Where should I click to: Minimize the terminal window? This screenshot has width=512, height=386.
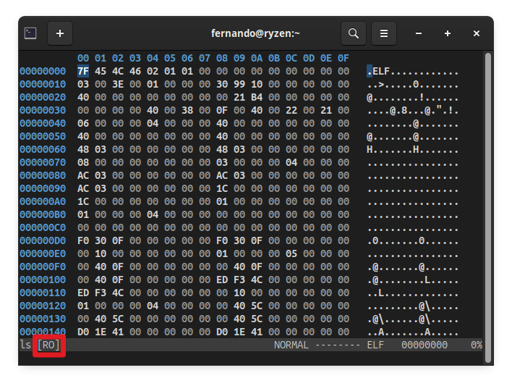419,33
